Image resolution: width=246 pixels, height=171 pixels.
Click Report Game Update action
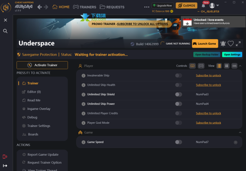[40, 154]
